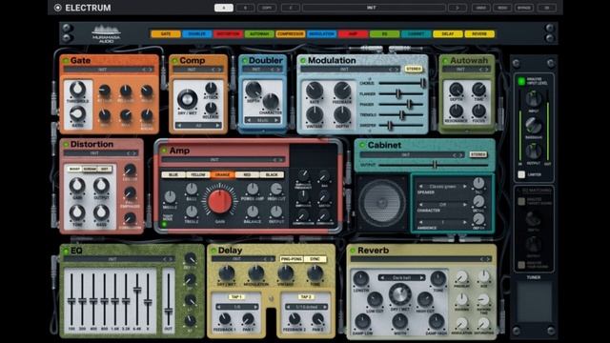Screen dimensions: 610x343
Task: Click the Gate Ratio knob
Action: point(77,114)
